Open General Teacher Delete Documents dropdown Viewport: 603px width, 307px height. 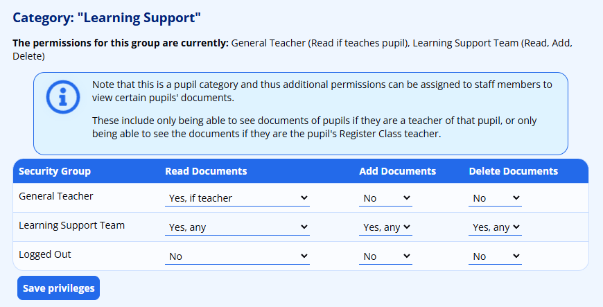(x=495, y=198)
